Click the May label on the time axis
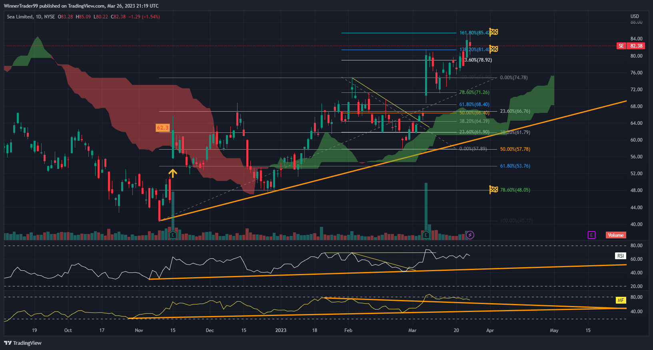This screenshot has width=653, height=350. click(x=554, y=330)
